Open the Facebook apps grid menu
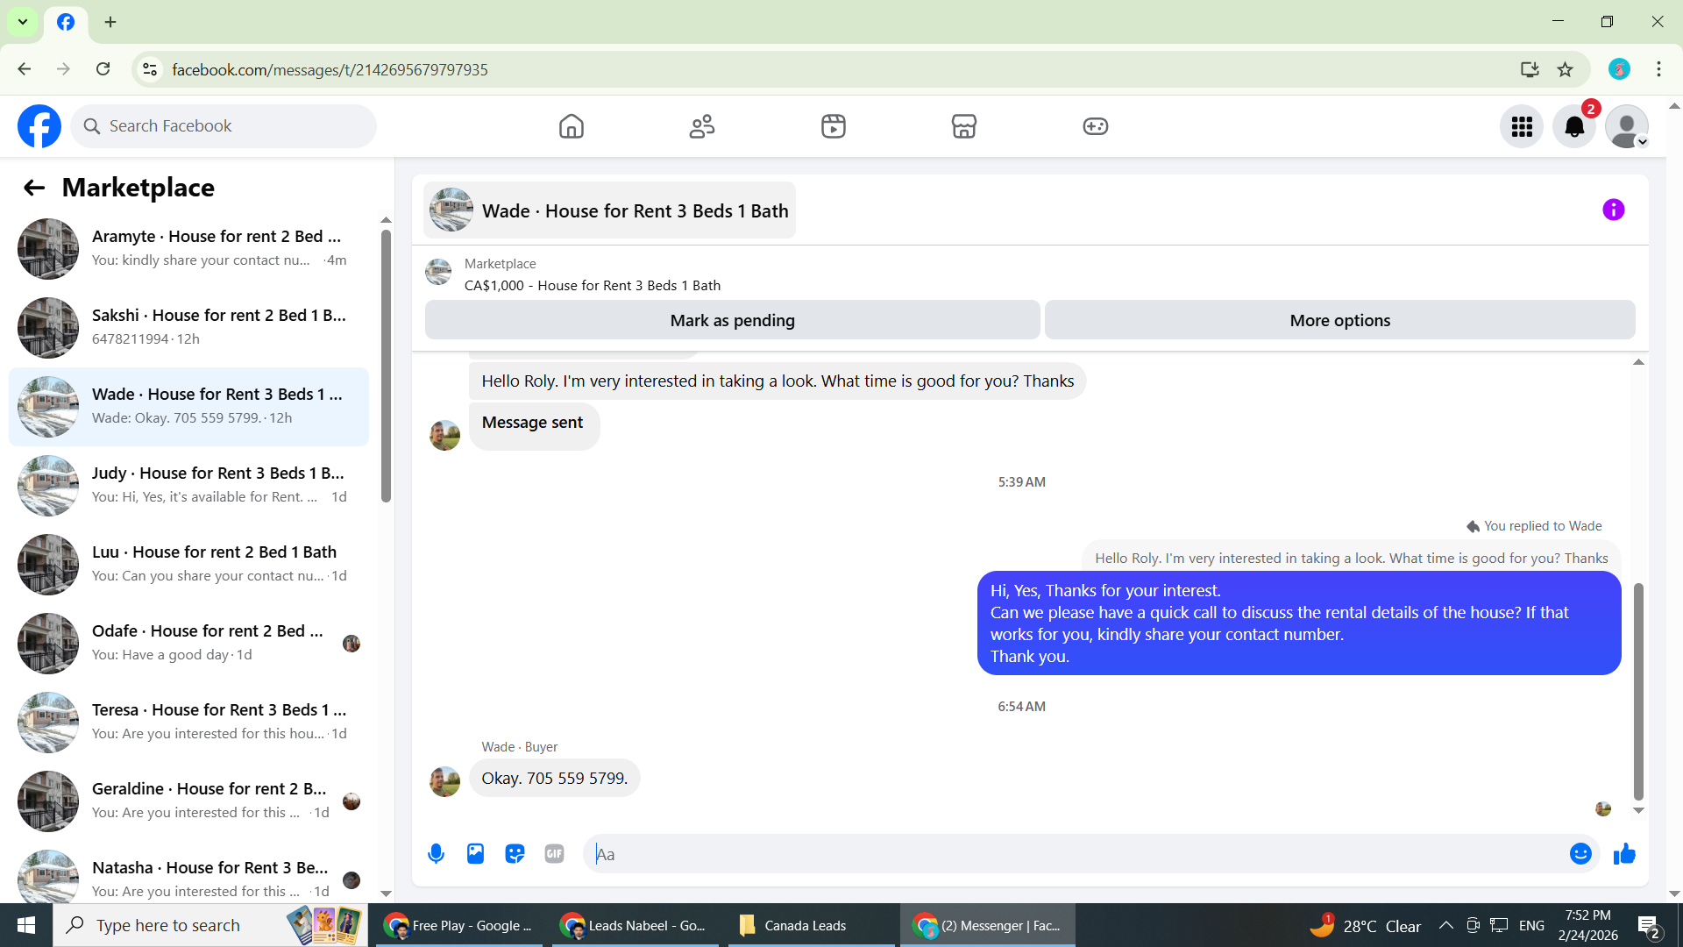 1522,127
